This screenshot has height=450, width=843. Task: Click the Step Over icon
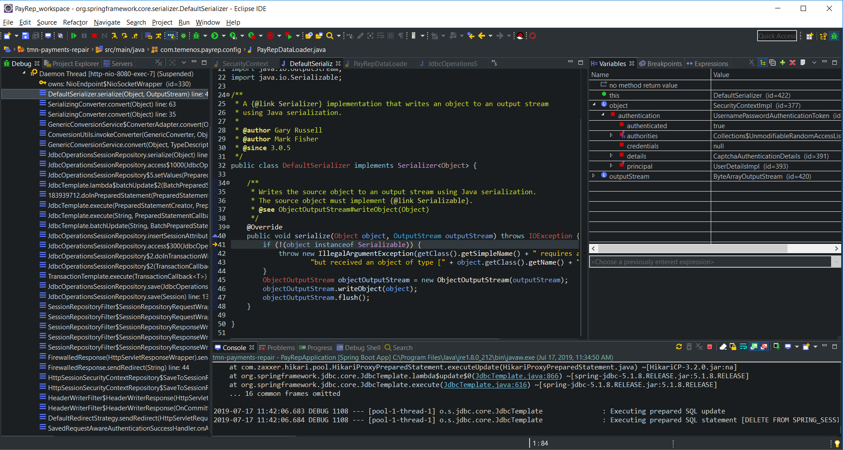(x=125, y=36)
